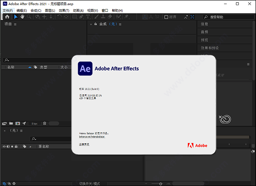
Task: Select the Rotation tool
Action: [x=59, y=17]
